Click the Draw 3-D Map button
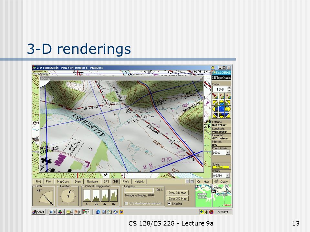This screenshot has width=310, height=232. [x=178, y=193]
